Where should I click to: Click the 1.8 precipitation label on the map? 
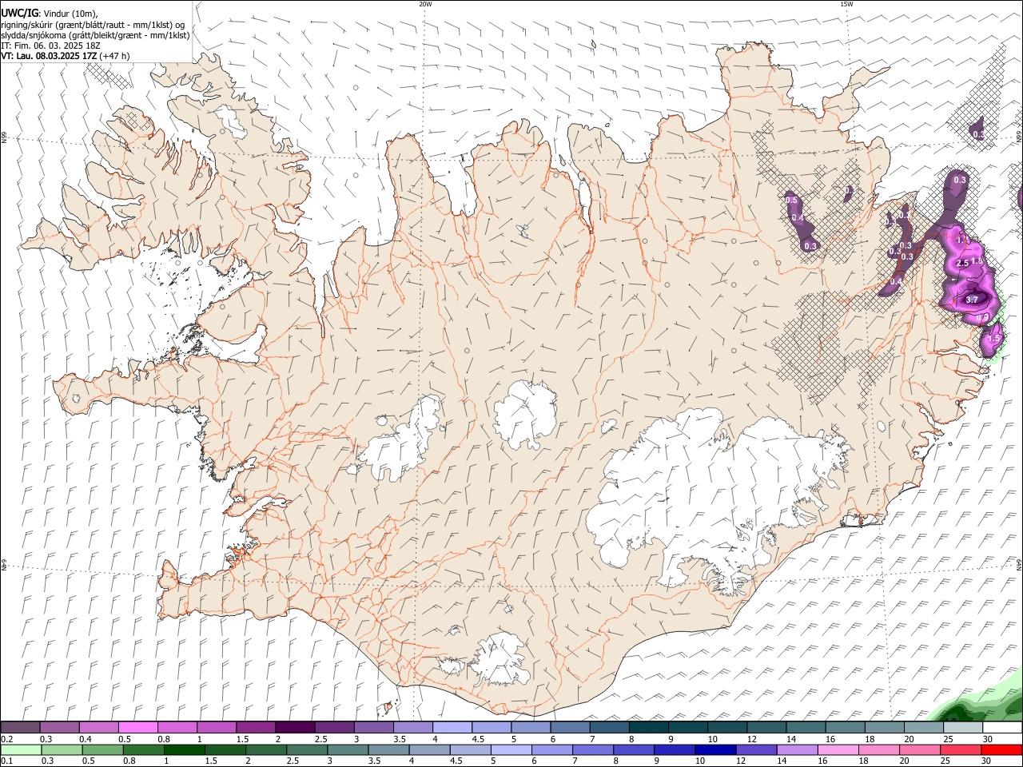[x=976, y=260]
